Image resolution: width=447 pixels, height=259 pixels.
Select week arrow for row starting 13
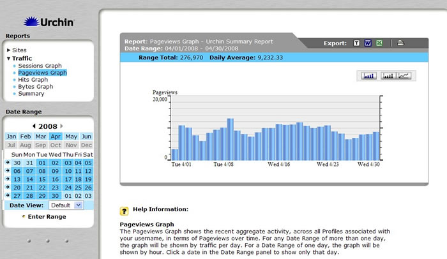pos(8,179)
